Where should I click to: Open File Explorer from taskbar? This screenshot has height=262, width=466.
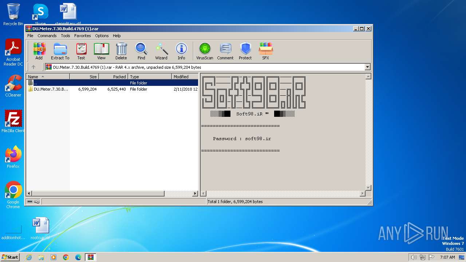click(41, 257)
